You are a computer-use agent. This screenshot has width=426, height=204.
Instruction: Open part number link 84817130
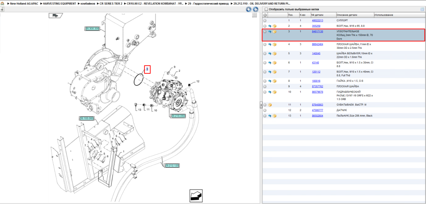(317, 32)
